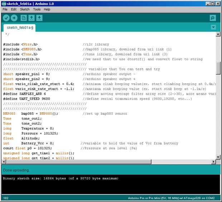Open the tab options dropdown arrow

point(213,27)
